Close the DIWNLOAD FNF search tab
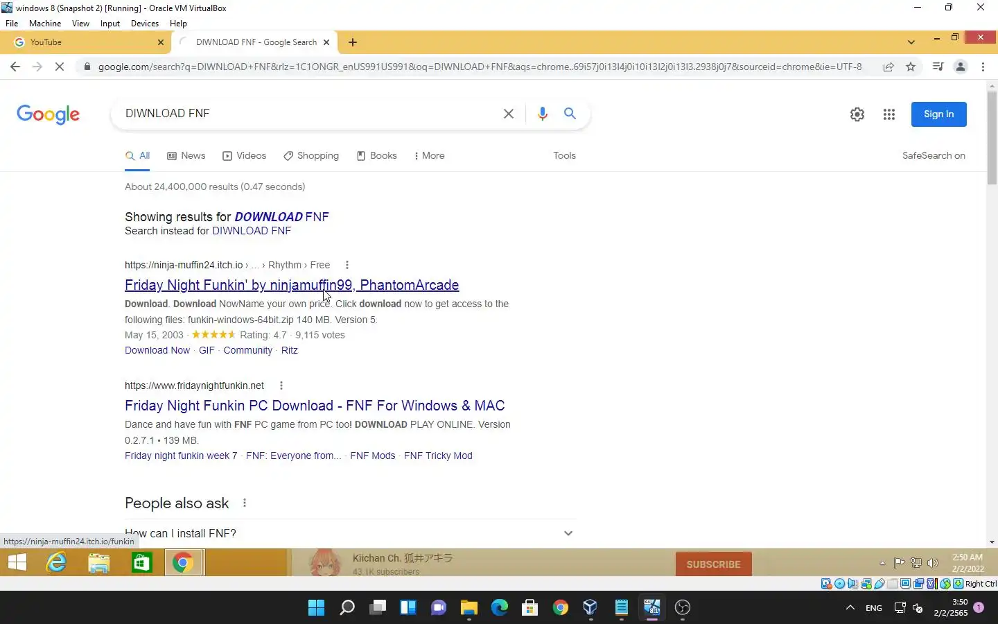Viewport: 998px width, 624px height. 326,42
